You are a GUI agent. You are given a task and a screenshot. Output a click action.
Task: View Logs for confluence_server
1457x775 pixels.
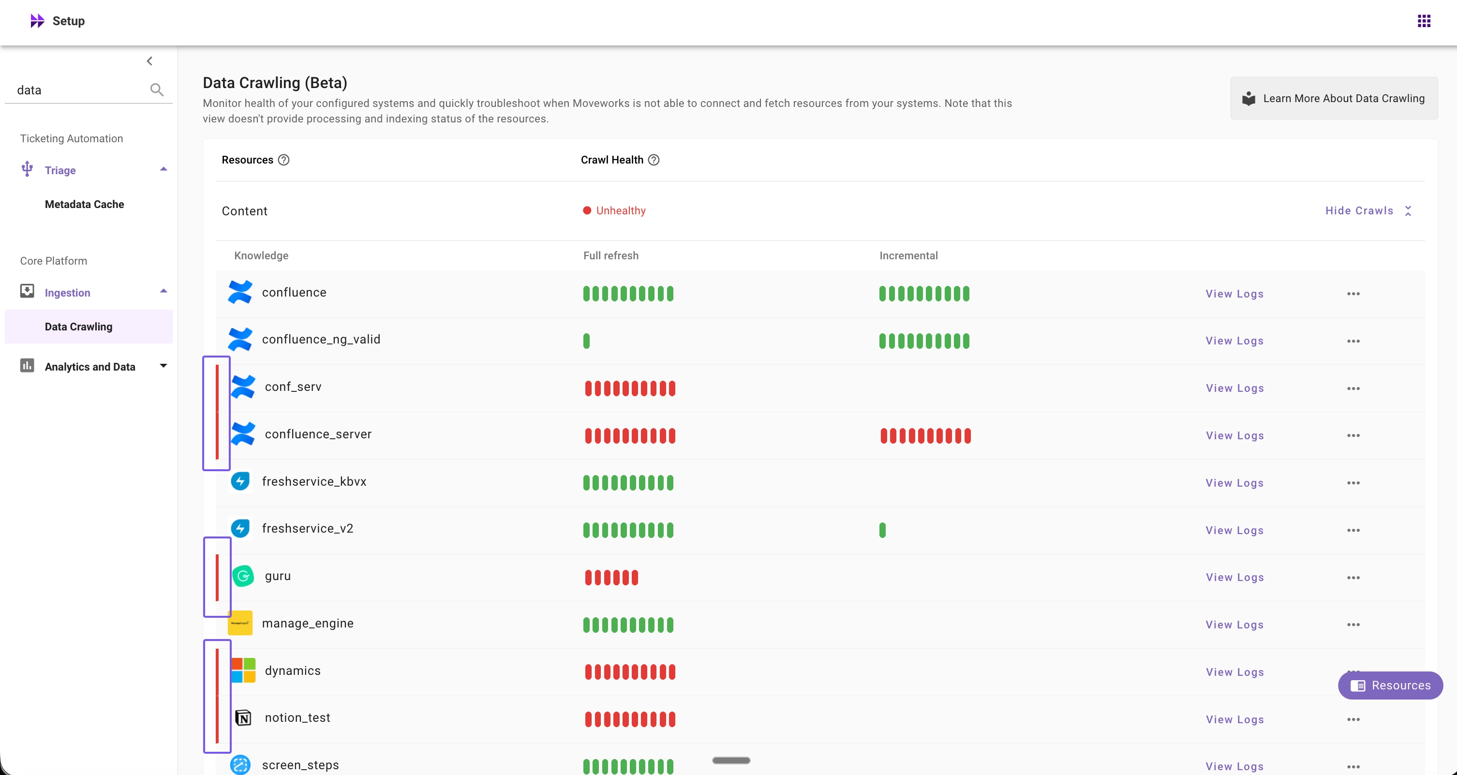(x=1234, y=435)
